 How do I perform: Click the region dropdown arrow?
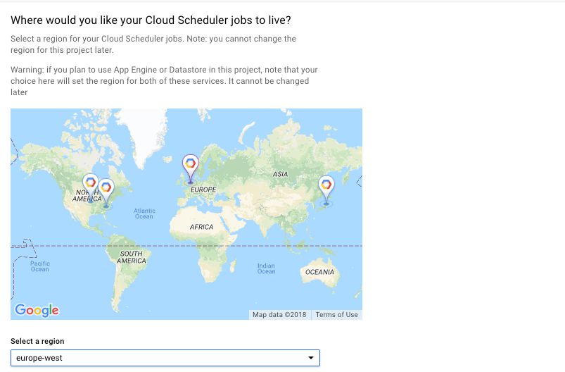[310, 358]
